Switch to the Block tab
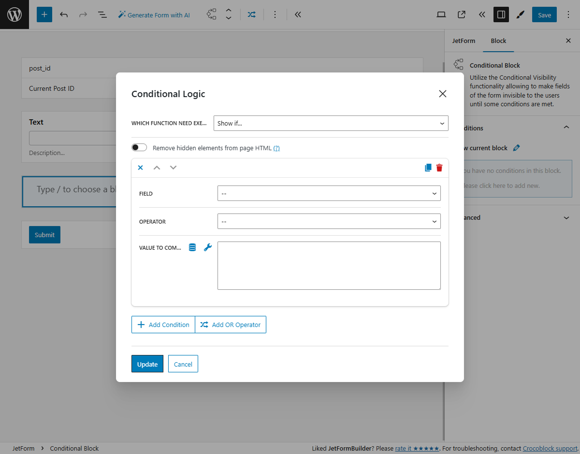The image size is (580, 454). click(498, 41)
